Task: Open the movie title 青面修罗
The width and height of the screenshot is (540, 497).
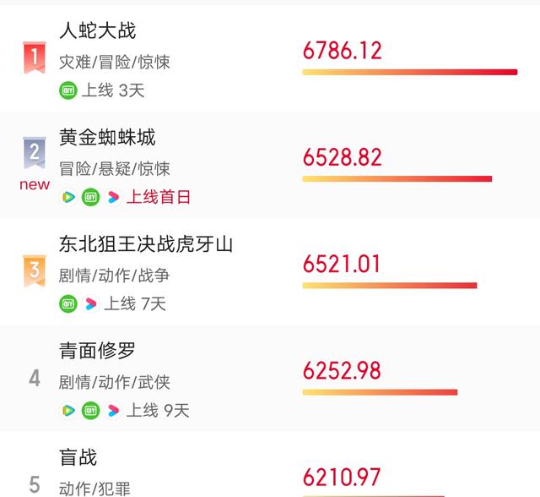Action: click(x=97, y=351)
